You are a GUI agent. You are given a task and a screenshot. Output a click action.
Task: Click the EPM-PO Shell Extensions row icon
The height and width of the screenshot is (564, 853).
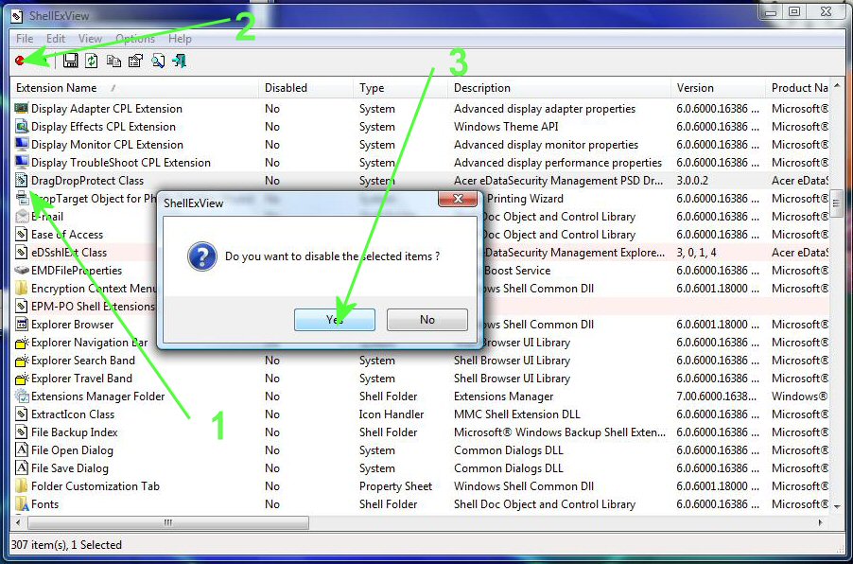coord(21,306)
